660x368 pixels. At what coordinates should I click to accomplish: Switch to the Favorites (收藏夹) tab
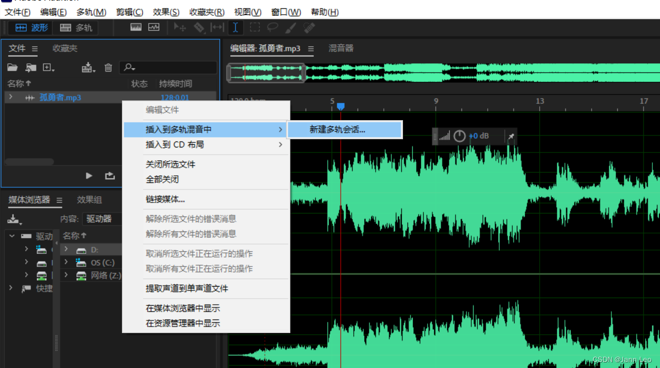[65, 49]
